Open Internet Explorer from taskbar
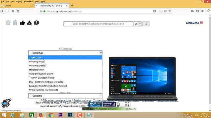This screenshot has width=211, height=118. pos(13,115)
